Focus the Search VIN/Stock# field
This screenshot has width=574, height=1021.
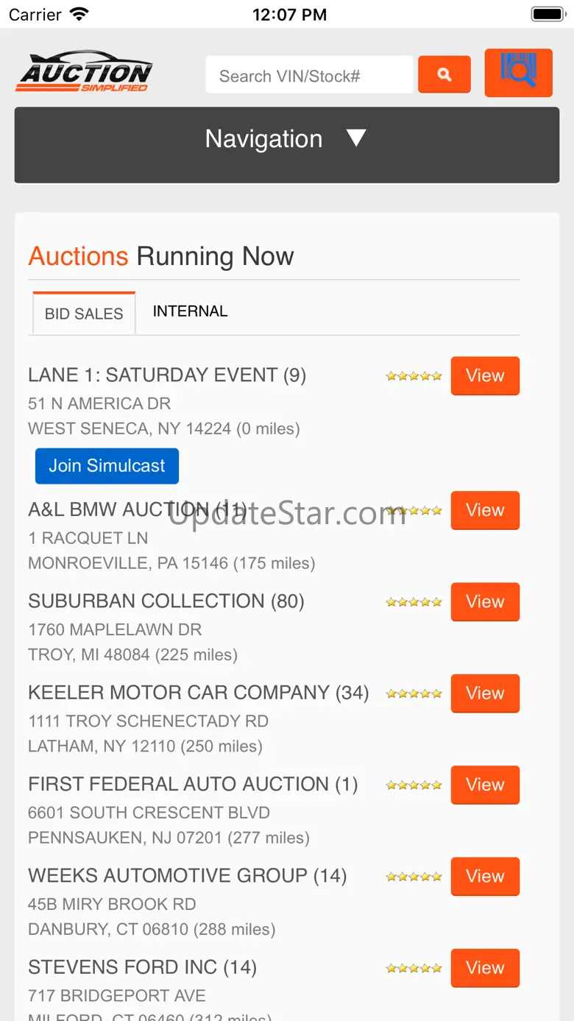click(x=309, y=76)
